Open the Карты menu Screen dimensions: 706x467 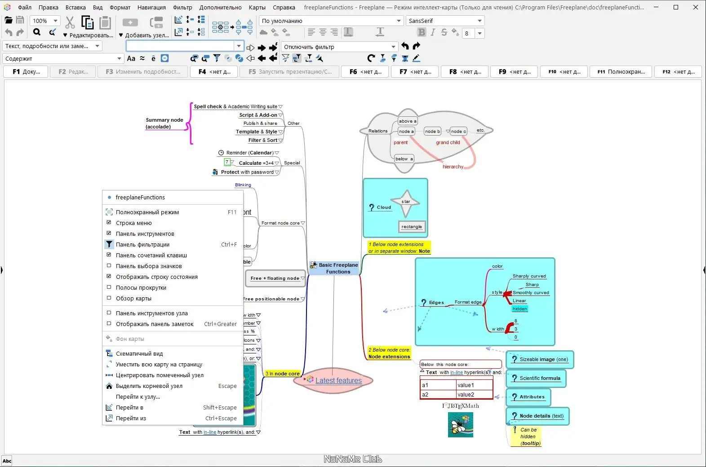click(257, 7)
